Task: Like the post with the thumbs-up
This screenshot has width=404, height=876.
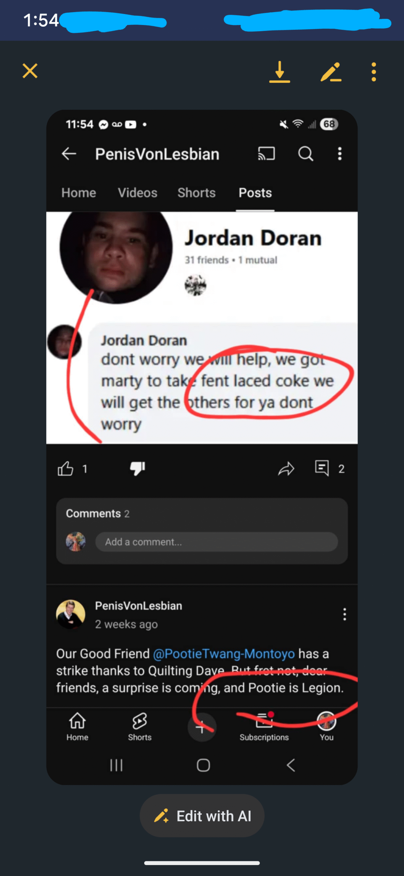Action: click(x=65, y=468)
